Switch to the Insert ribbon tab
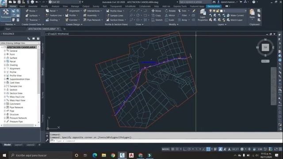Viewport: 283px width, 159px height. (x=22, y=6)
